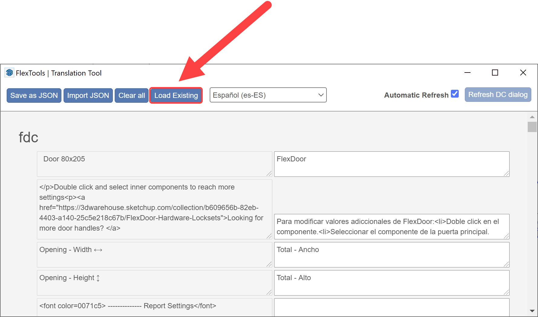Click the scrollbar down arrow
Image resolution: width=538 pixels, height=317 pixels.
click(532, 311)
